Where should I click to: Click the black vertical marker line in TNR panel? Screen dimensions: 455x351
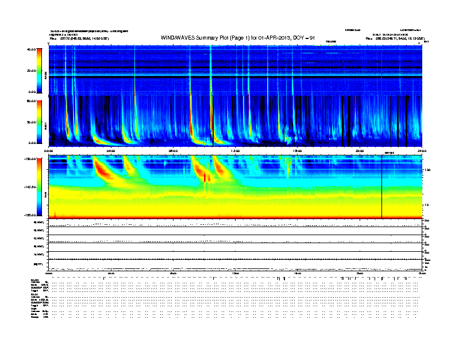(x=381, y=187)
